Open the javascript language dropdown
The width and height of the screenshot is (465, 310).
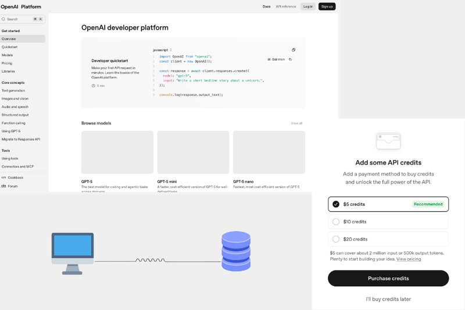pyautogui.click(x=162, y=50)
